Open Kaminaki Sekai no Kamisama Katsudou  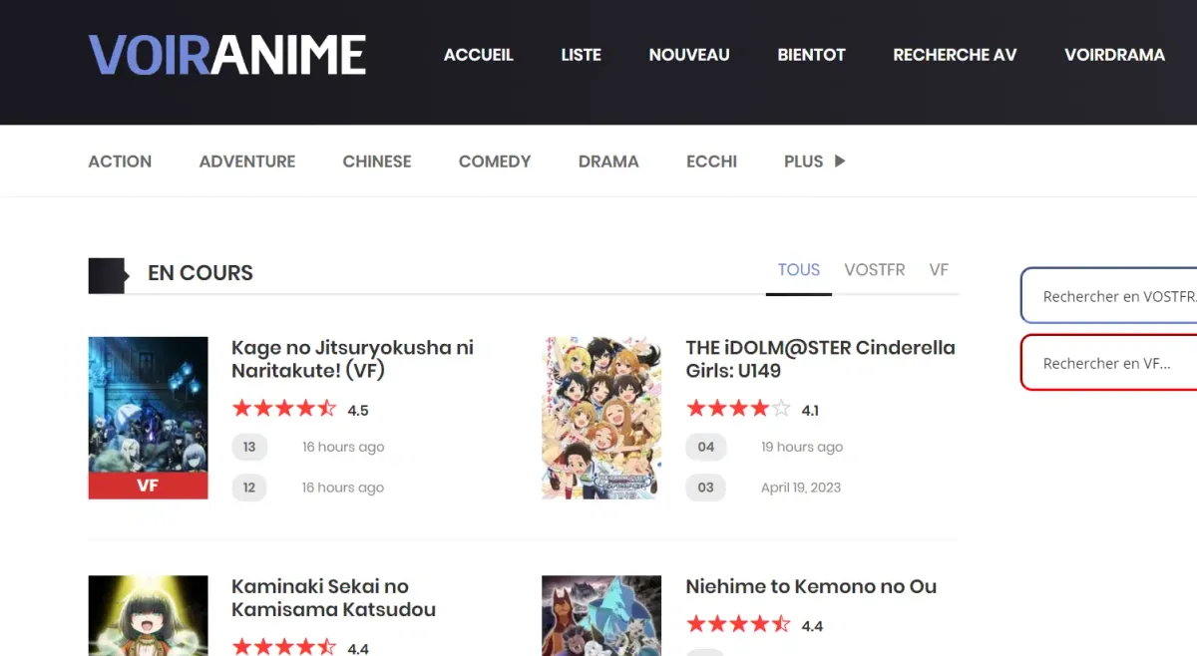pos(333,598)
